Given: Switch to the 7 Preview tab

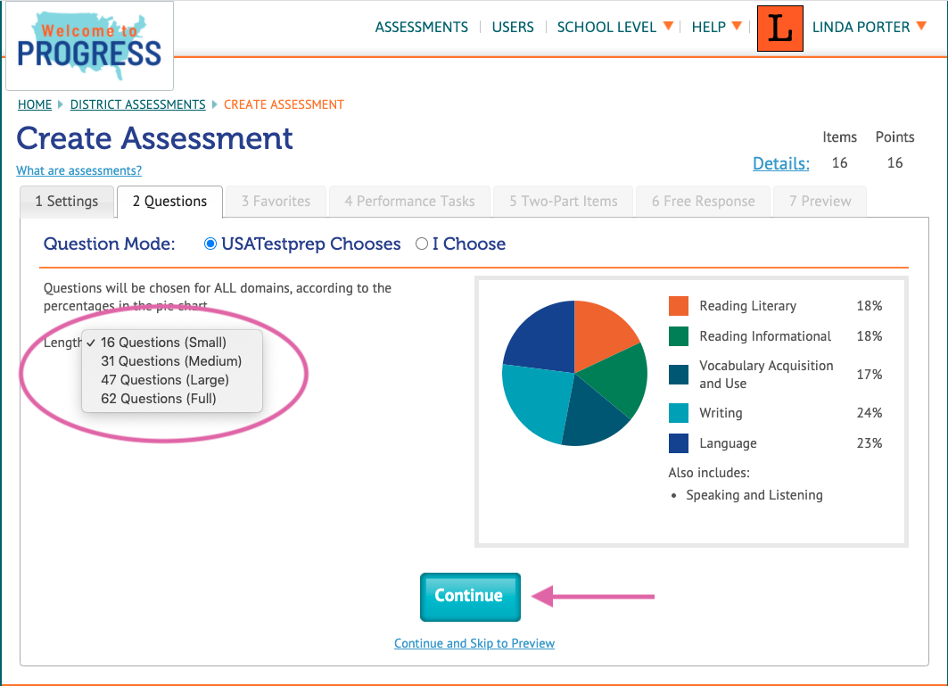Looking at the screenshot, I should tap(820, 202).
